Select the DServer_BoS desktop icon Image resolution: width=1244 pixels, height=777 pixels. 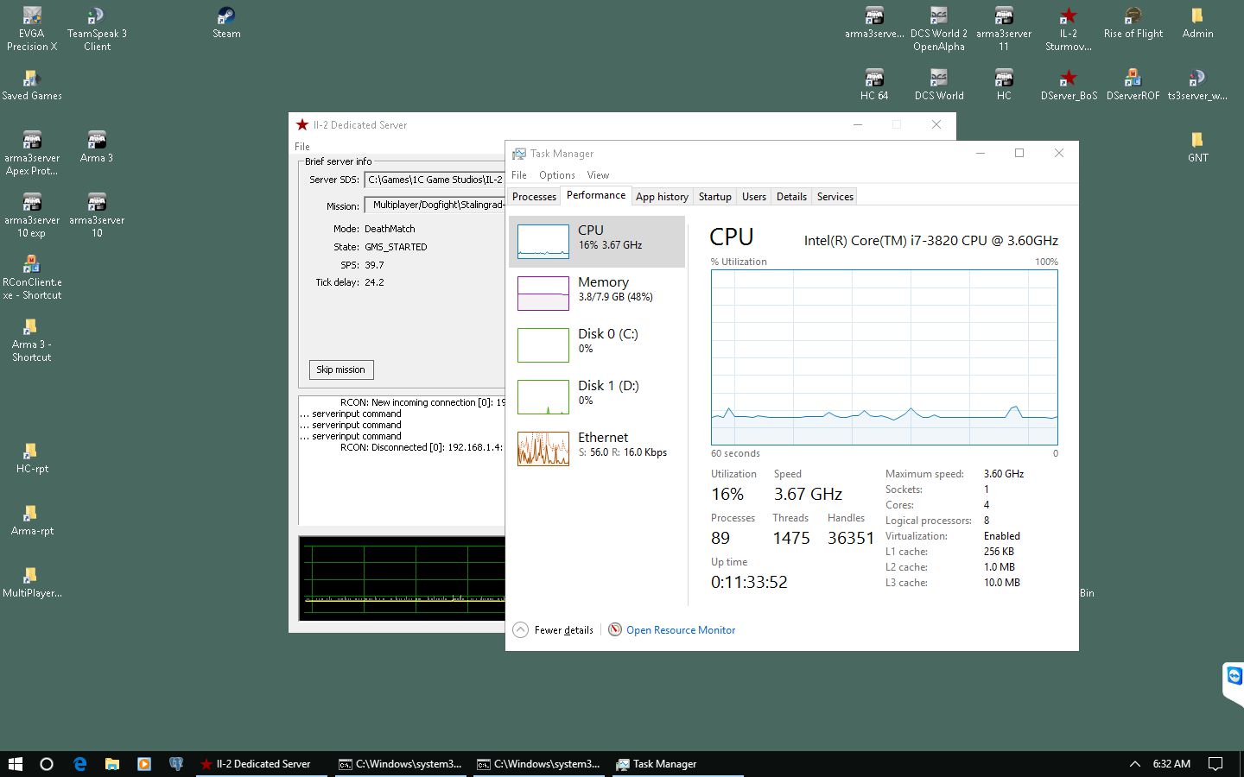pos(1069,85)
